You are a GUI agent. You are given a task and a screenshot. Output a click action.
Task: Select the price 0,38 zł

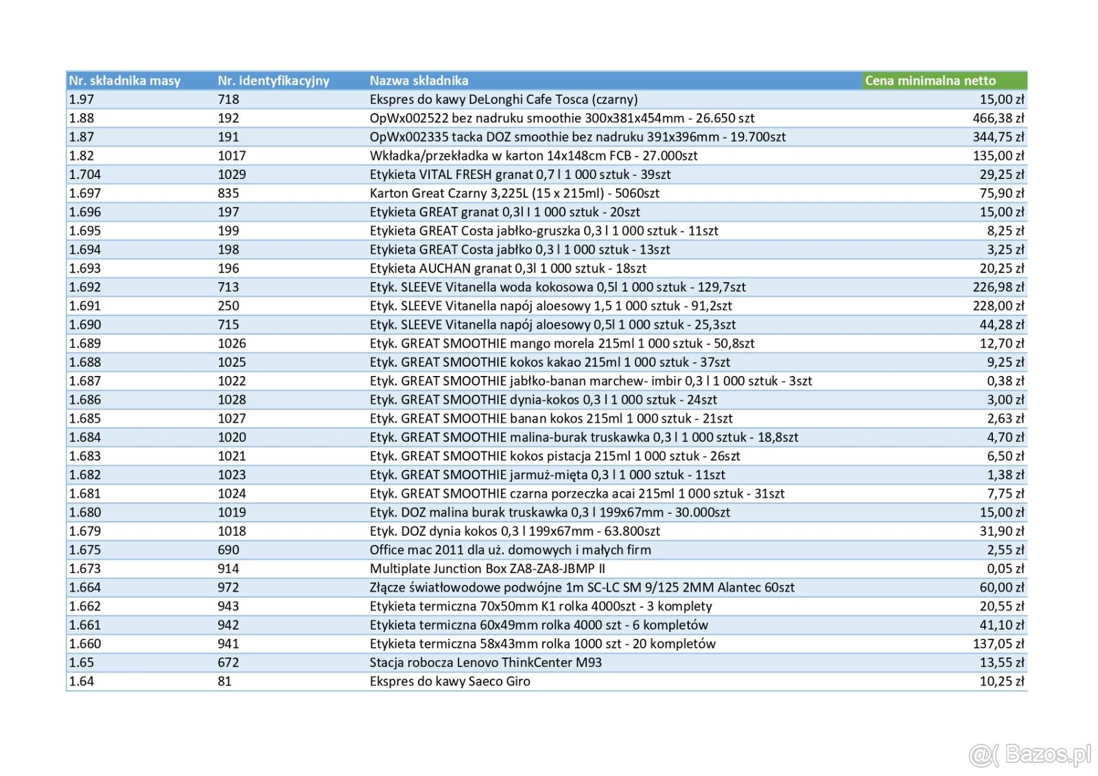pos(1006,381)
